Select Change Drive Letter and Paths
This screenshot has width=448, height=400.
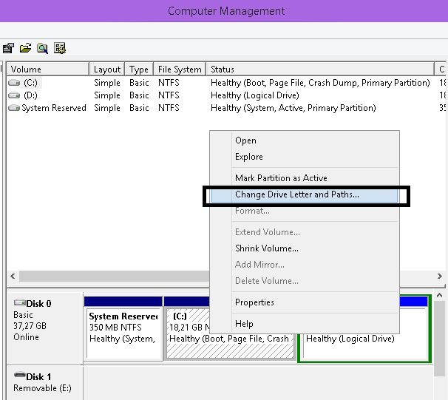coord(305,194)
